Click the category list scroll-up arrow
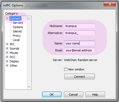This screenshot has height=102, width=119. 29,19
